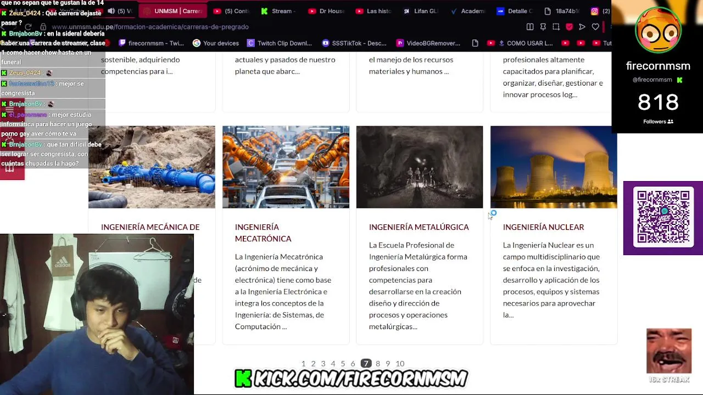Click the red ad-blocker shield icon

pos(569,26)
